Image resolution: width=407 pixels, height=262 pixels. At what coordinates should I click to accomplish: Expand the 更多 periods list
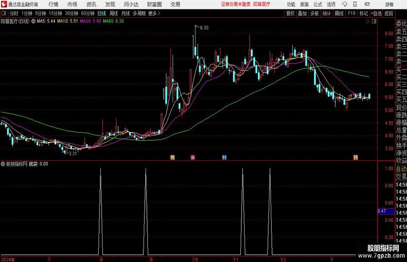point(154,13)
